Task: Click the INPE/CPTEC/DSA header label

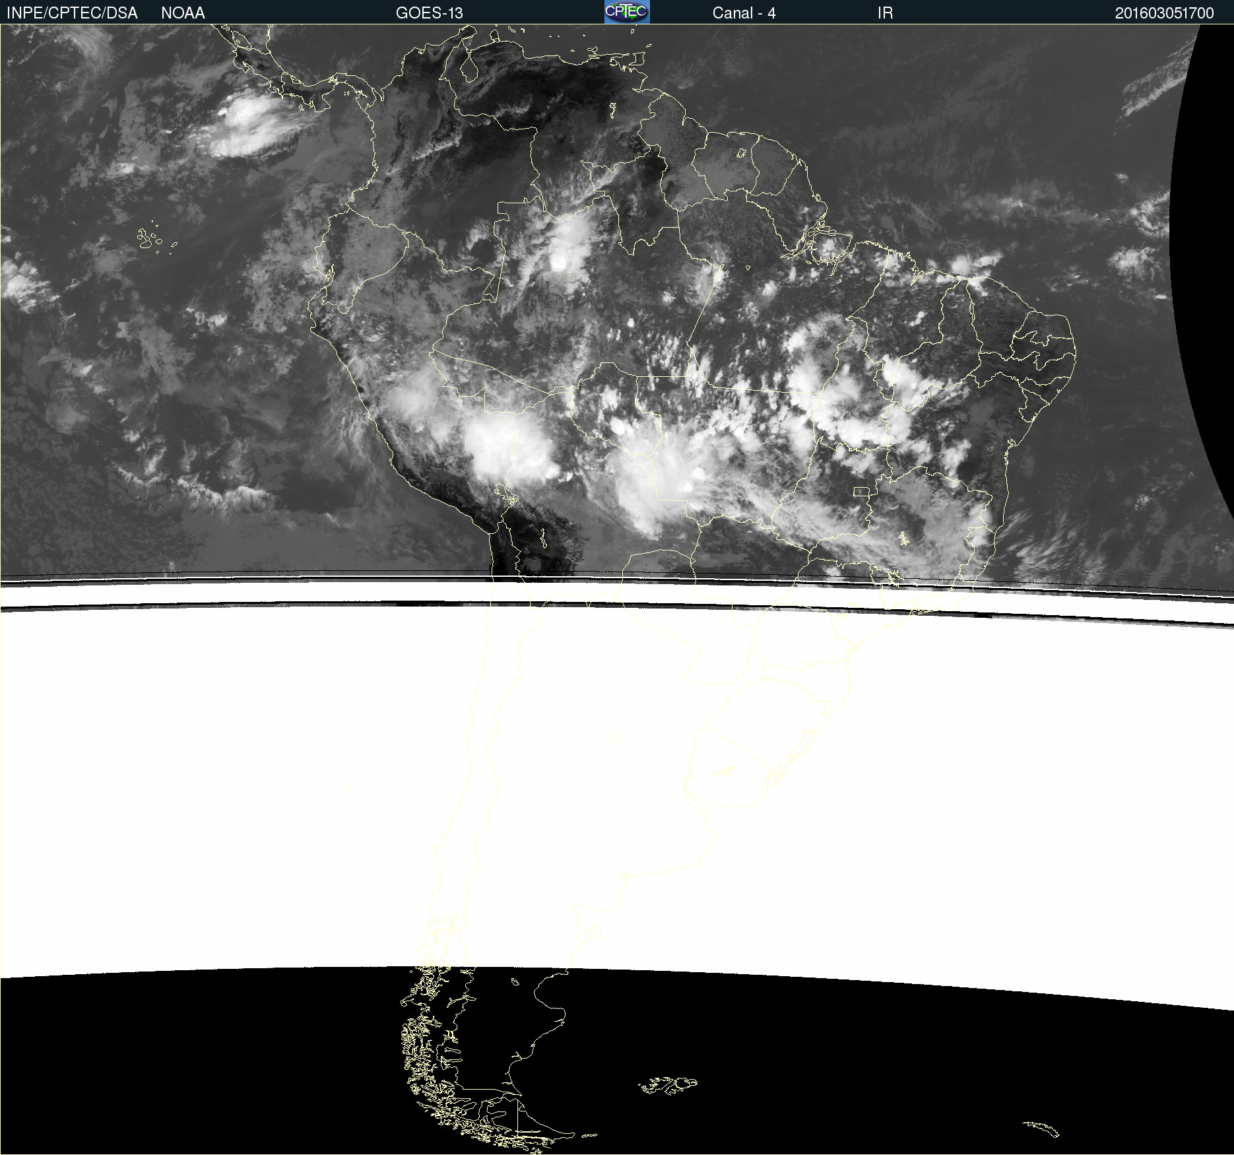Action: tap(72, 13)
